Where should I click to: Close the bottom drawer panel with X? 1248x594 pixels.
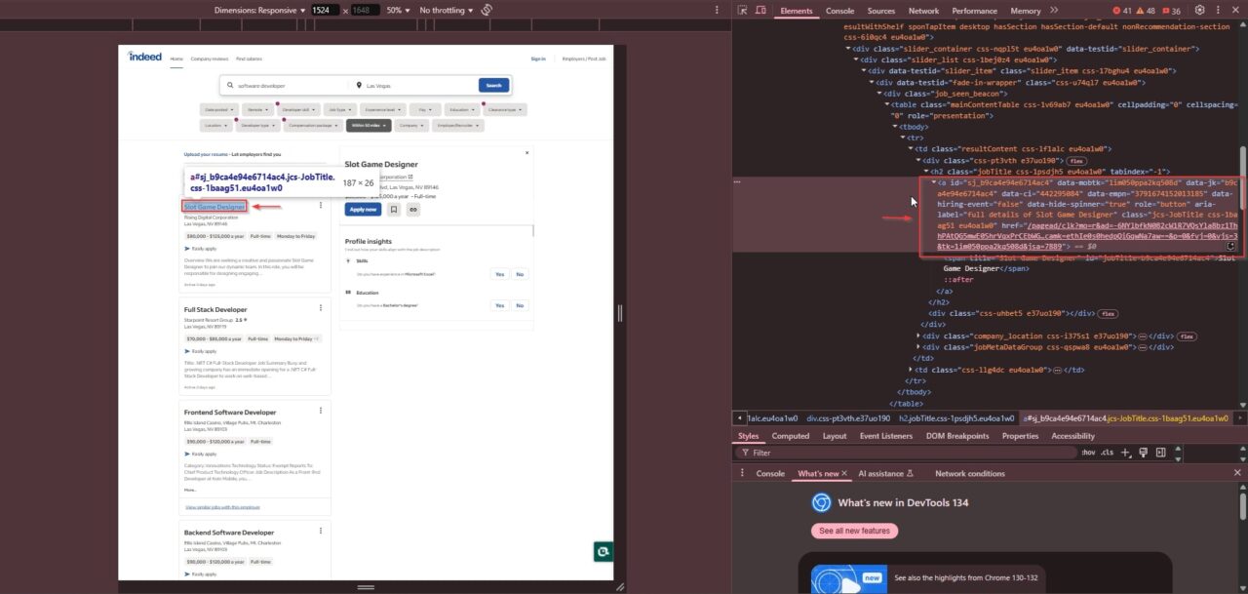click(1237, 473)
